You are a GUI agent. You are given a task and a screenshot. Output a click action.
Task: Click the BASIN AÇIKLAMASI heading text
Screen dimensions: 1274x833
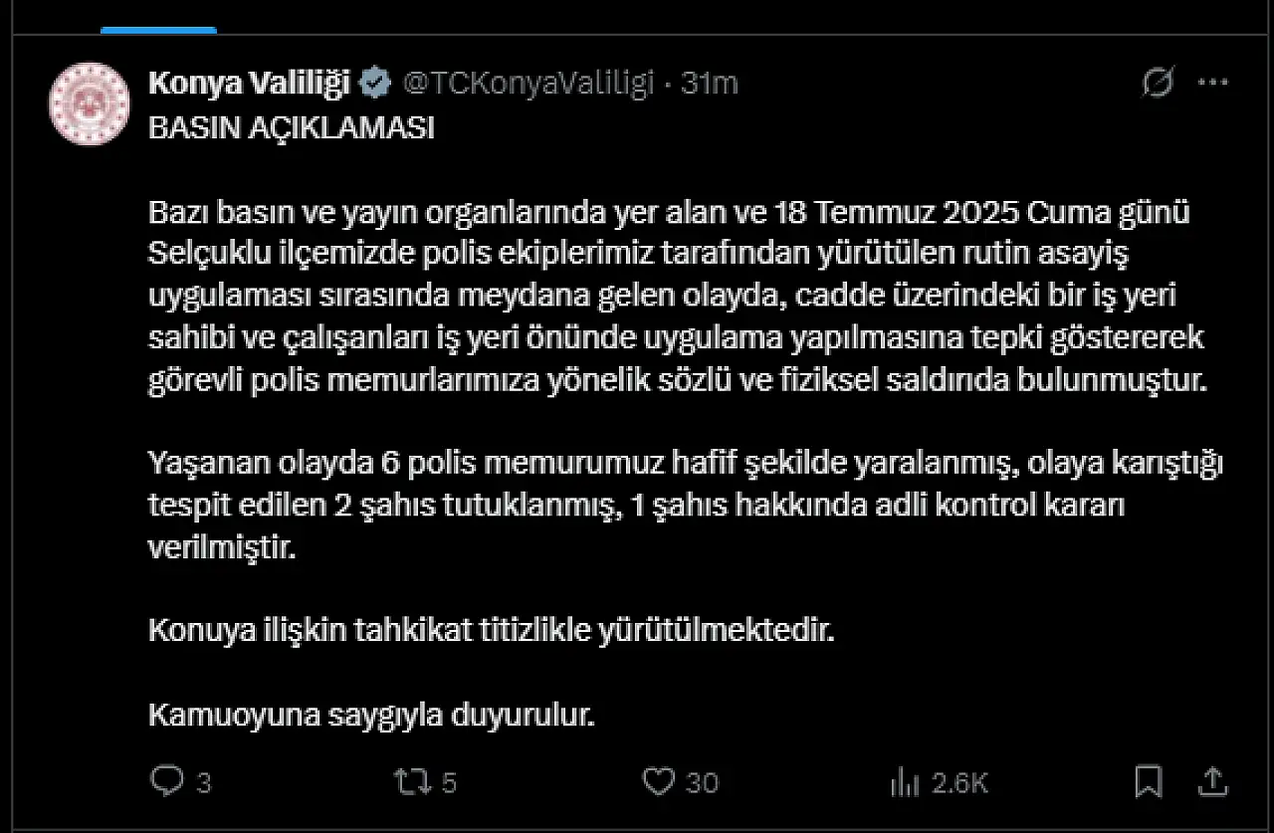pyautogui.click(x=292, y=130)
